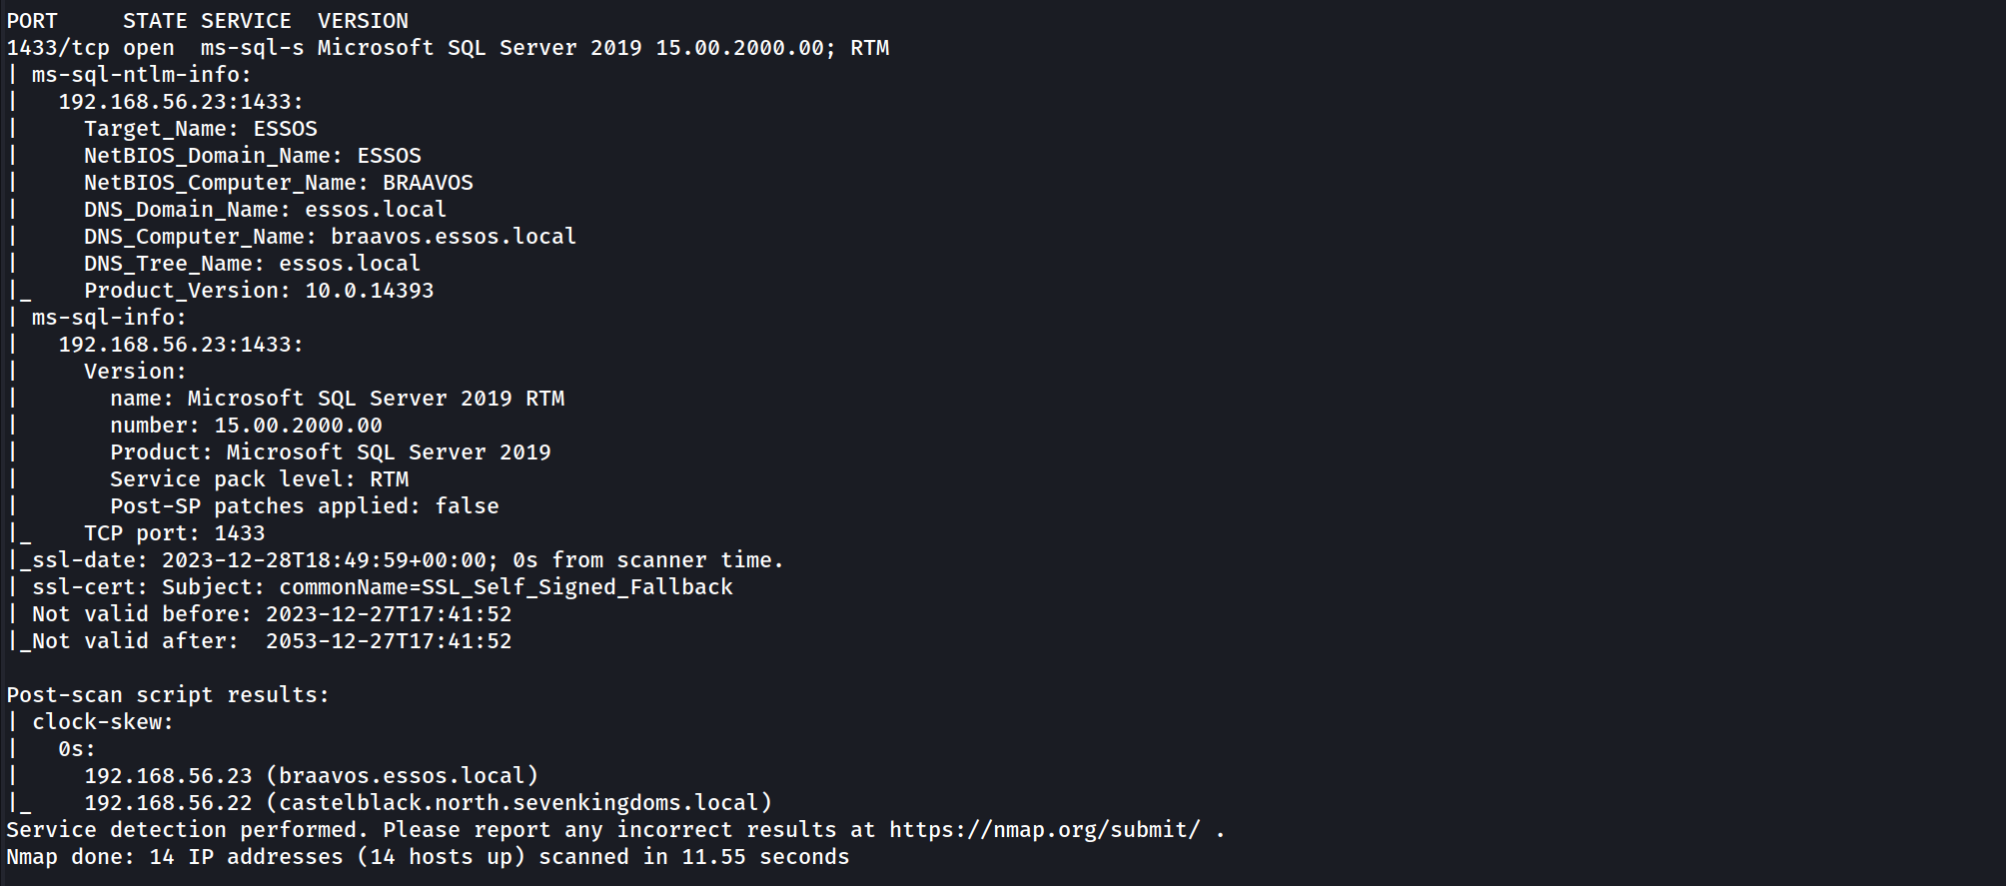Click the IP address 192.168.56.22
The width and height of the screenshot is (2006, 886).
(x=168, y=803)
